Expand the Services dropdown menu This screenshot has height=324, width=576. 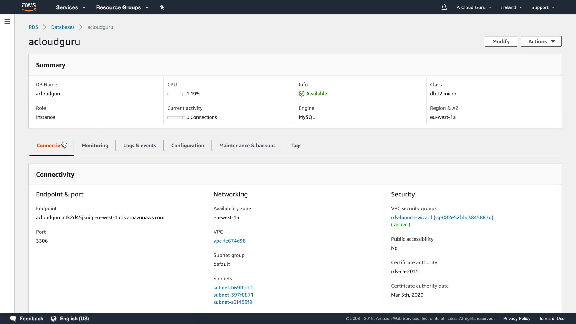click(71, 7)
